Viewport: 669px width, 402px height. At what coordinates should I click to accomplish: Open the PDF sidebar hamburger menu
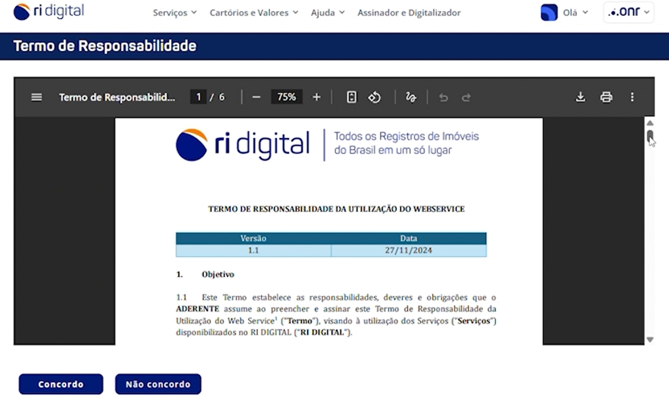[x=37, y=97]
